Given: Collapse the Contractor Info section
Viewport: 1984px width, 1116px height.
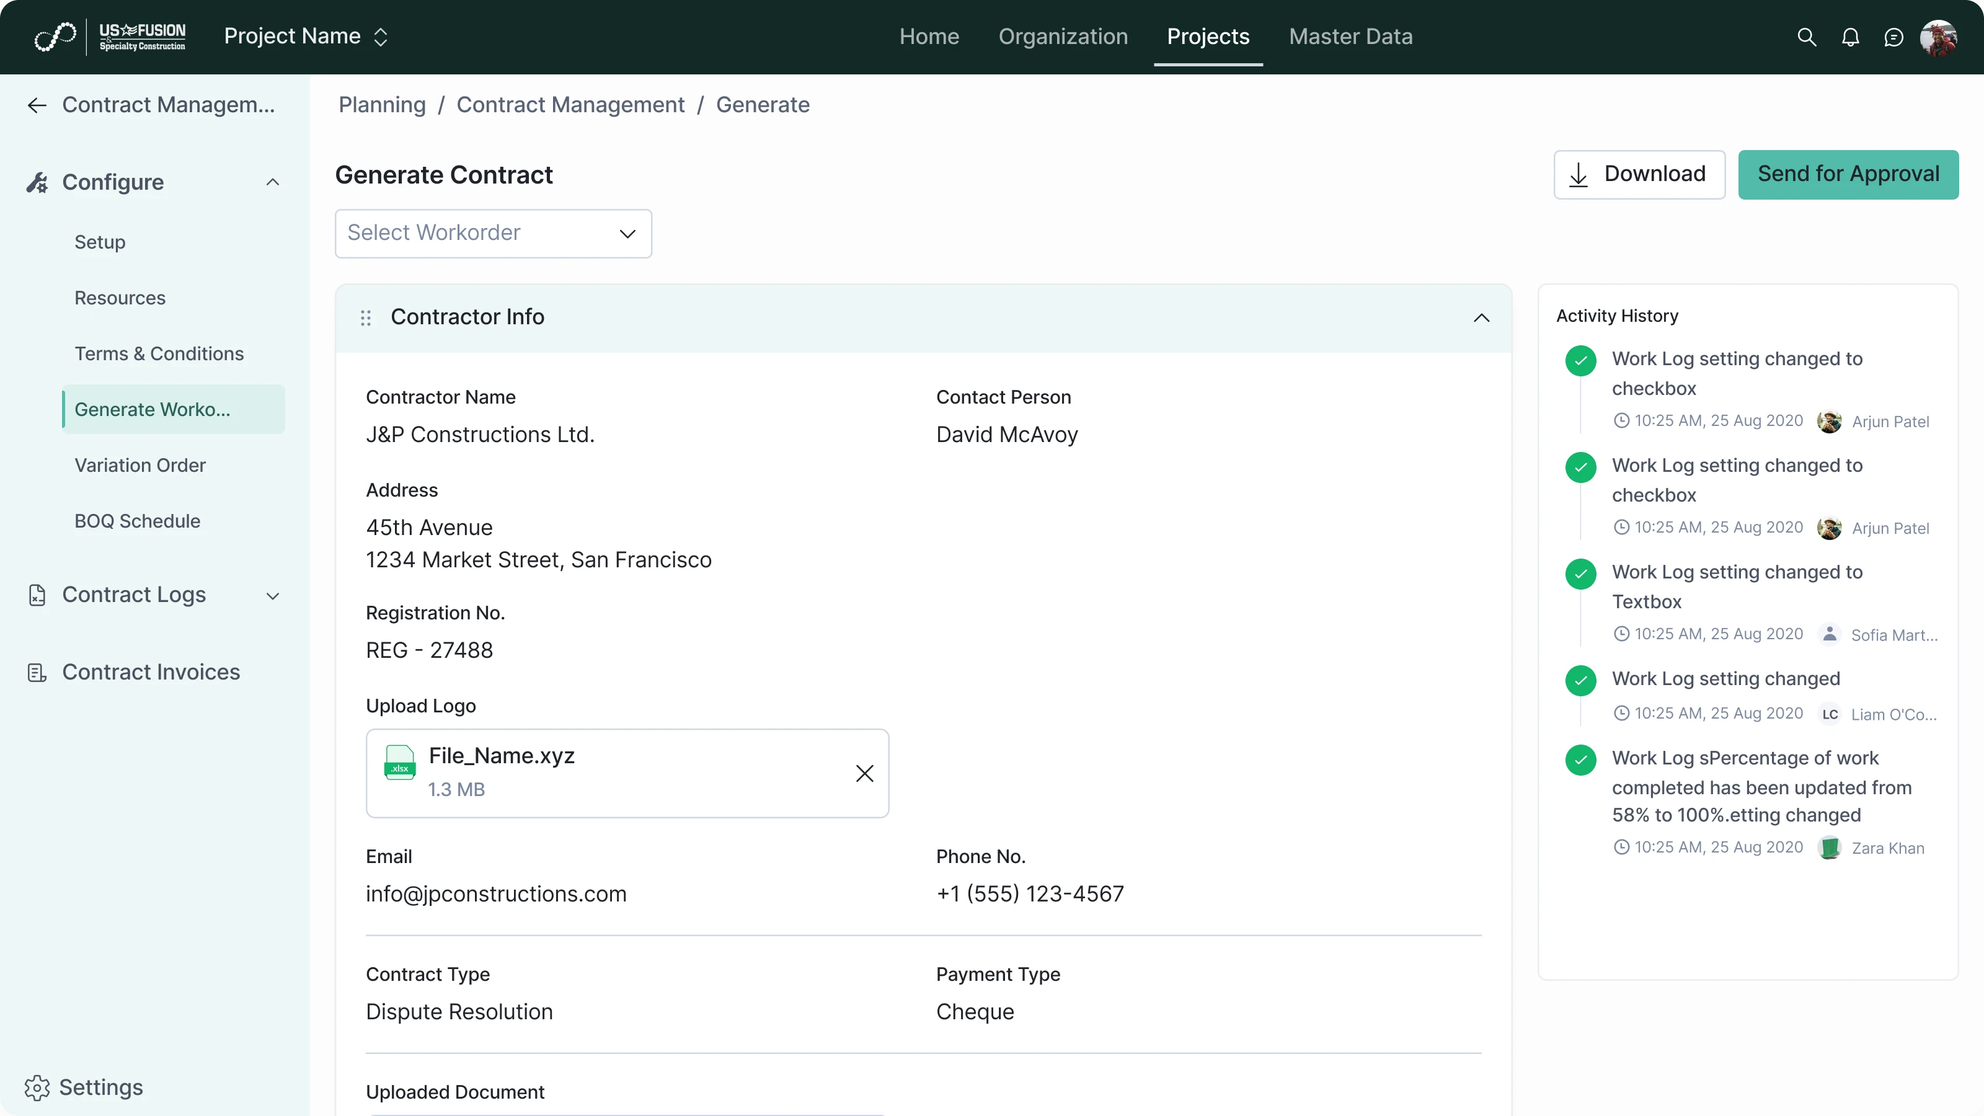Looking at the screenshot, I should tap(1482, 317).
